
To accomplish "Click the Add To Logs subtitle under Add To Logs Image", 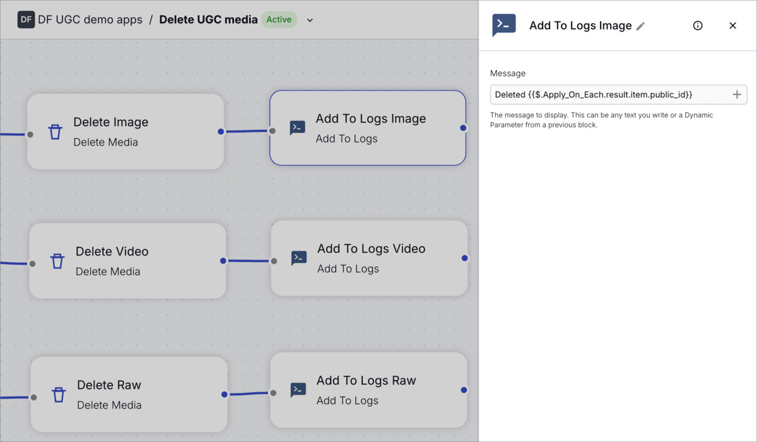I will click(x=346, y=139).
